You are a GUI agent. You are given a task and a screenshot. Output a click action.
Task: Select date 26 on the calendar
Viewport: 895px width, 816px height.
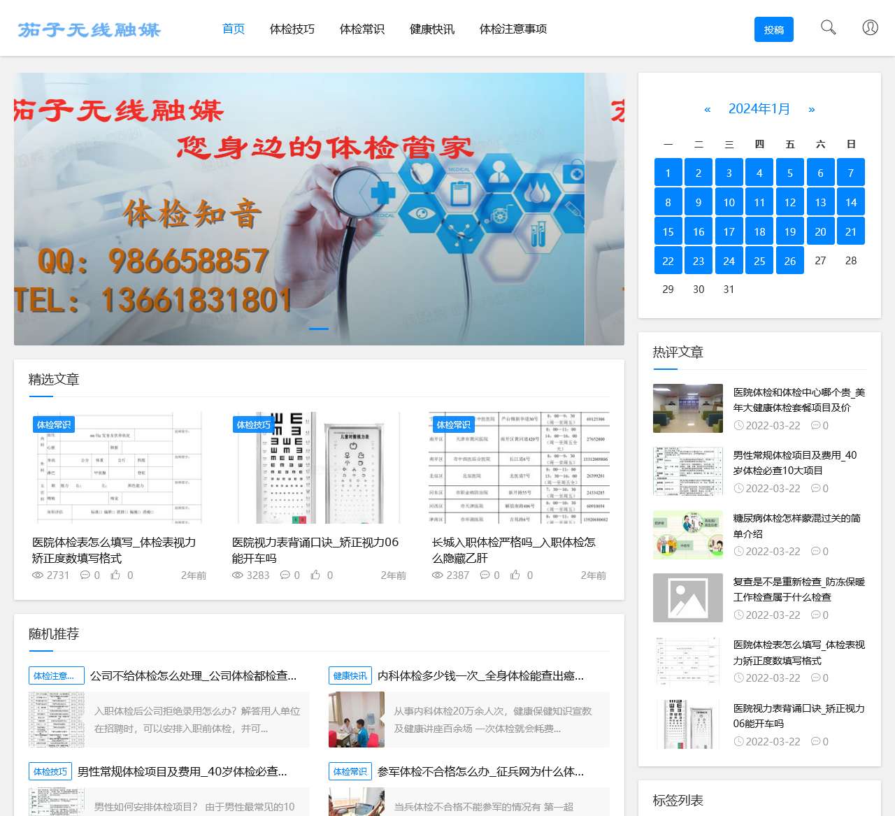point(789,260)
